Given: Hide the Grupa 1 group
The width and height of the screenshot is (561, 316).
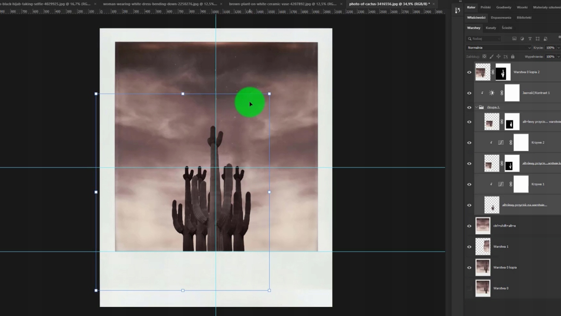Looking at the screenshot, I should click(x=469, y=107).
